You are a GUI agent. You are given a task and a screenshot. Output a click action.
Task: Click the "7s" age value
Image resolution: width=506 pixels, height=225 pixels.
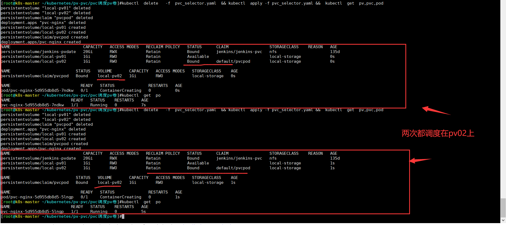144,105
